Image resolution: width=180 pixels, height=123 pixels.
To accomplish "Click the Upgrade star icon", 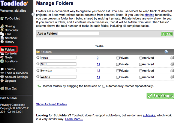I will point(2,81).
